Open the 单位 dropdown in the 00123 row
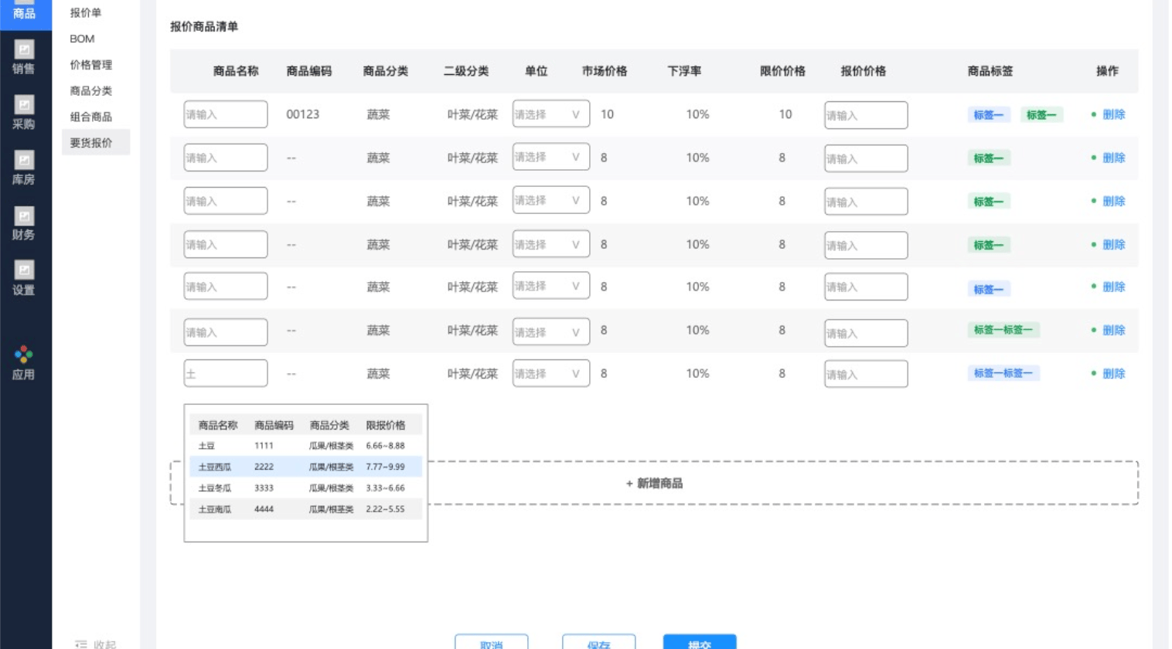The width and height of the screenshot is (1172, 649). coord(550,114)
